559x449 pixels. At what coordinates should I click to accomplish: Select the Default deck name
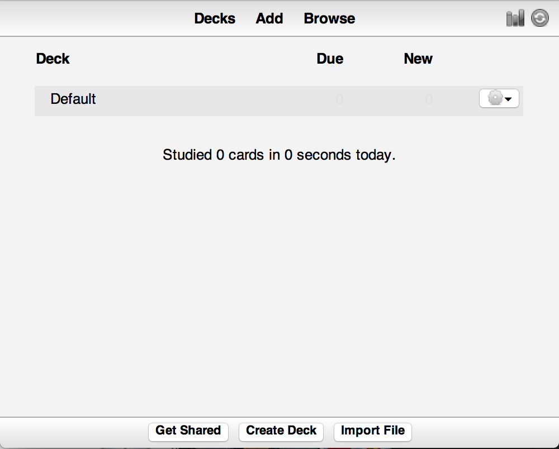pos(73,99)
